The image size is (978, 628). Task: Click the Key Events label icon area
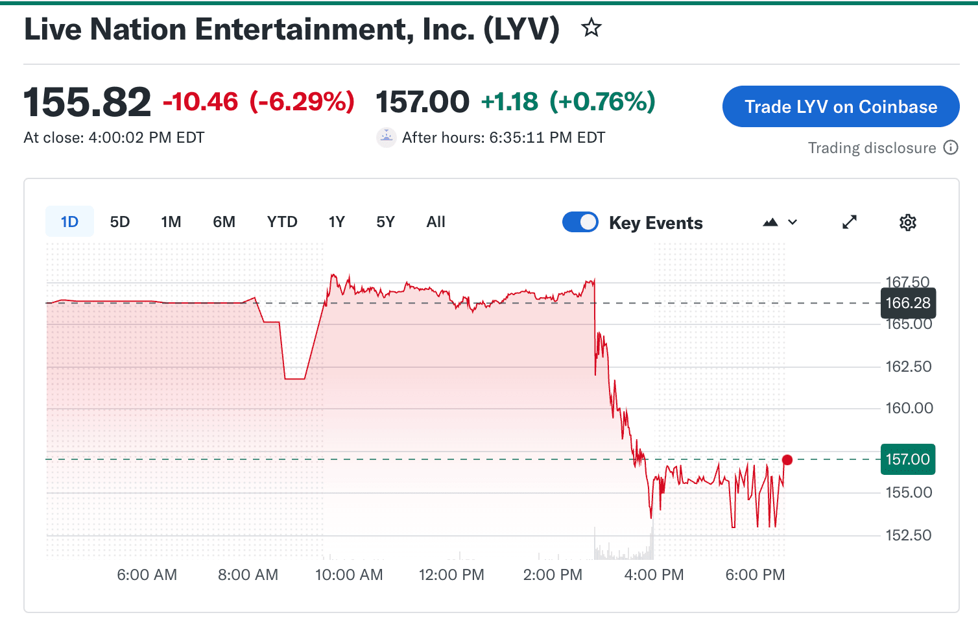(x=656, y=223)
